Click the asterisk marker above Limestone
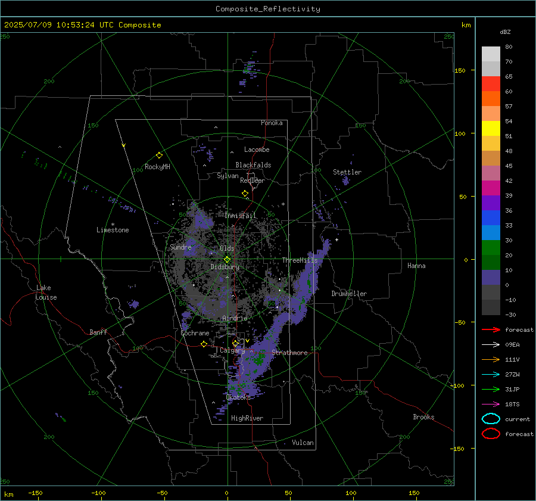Image resolution: width=536 pixels, height=501 pixels. pyautogui.click(x=113, y=225)
